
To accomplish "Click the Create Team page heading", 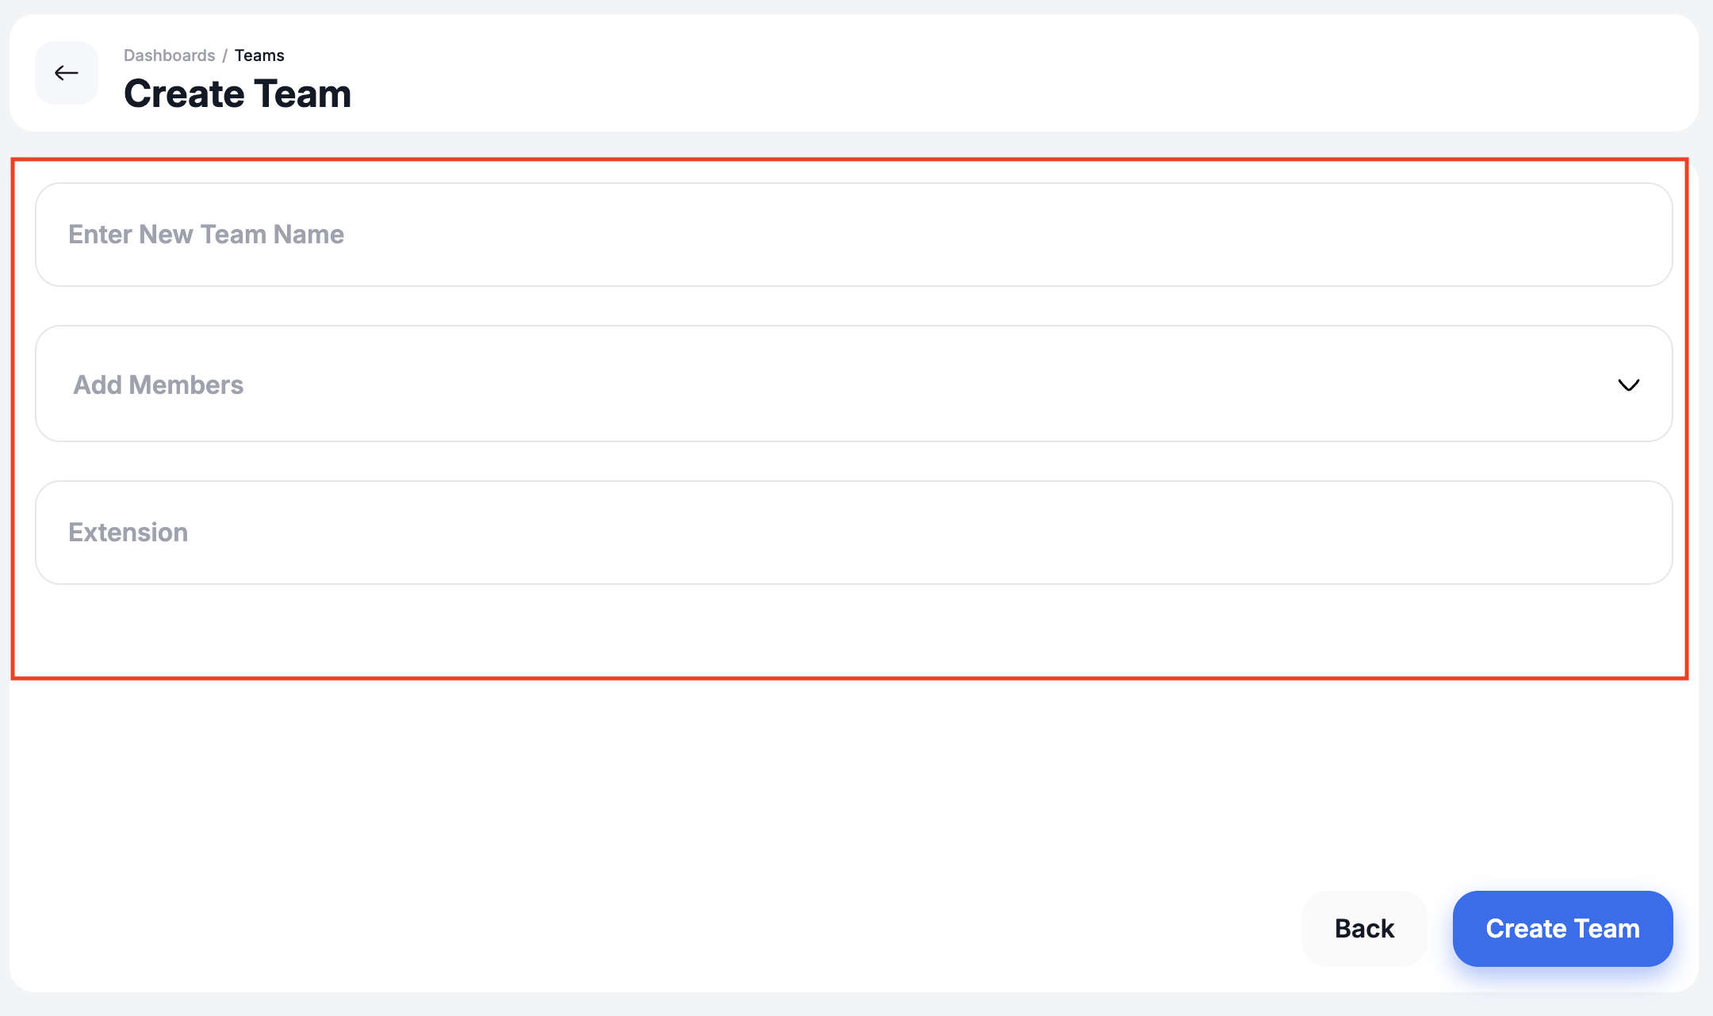I will pos(237,94).
